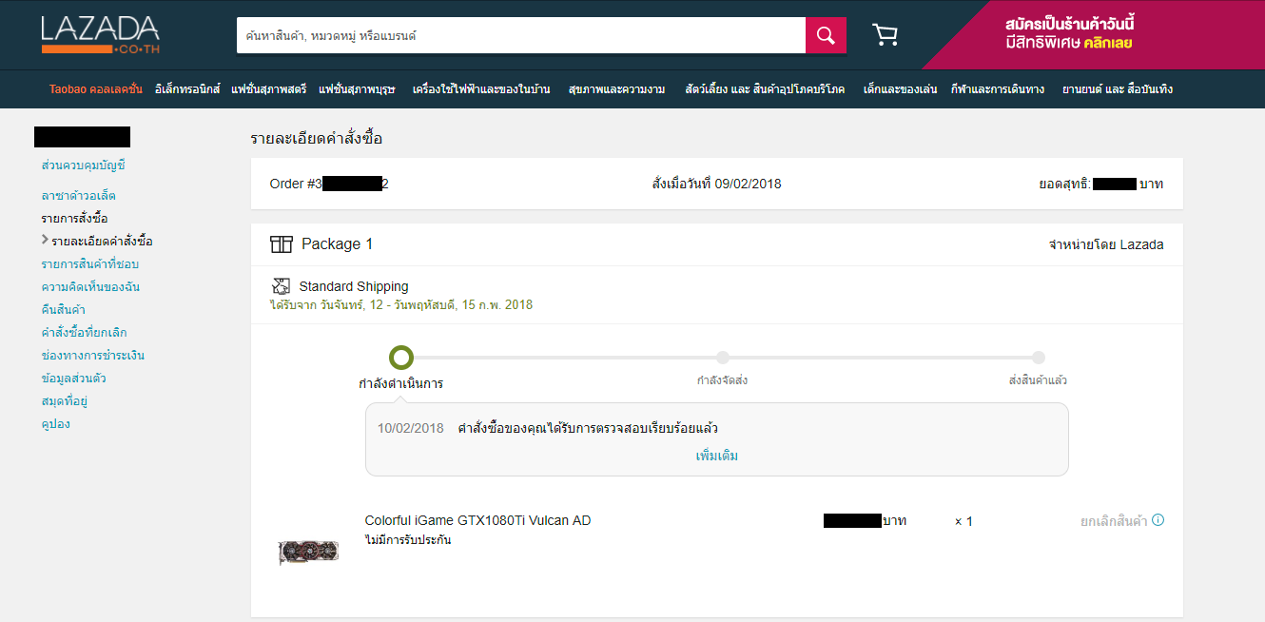Open สัตว์เลี้ยง และ สินค้าอุปโภคบริโภค category
Viewport: 1265px width, 622px height.
point(765,89)
